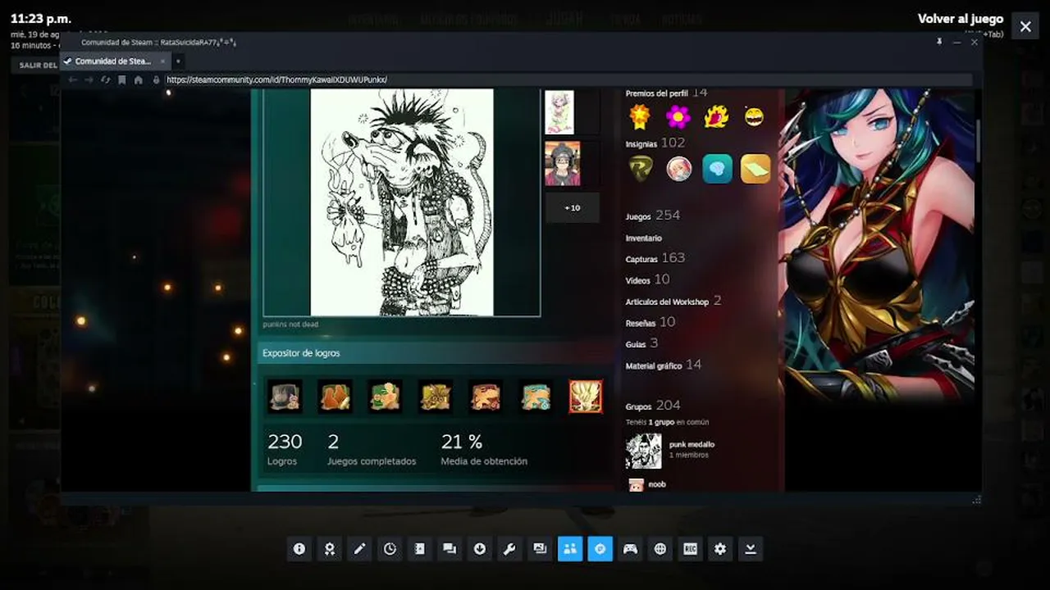Collapse overlay toolbar with down-arrow icon
1050x590 pixels.
[x=751, y=549]
